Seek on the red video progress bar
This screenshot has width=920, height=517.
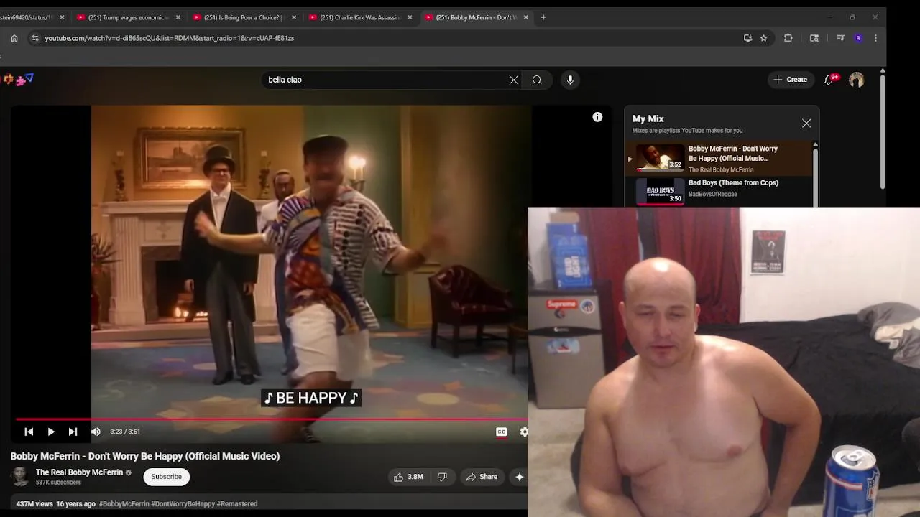(x=272, y=419)
